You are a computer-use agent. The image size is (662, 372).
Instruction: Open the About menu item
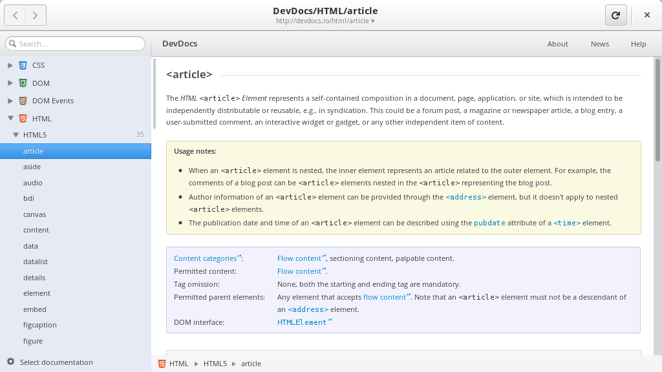tap(558, 44)
